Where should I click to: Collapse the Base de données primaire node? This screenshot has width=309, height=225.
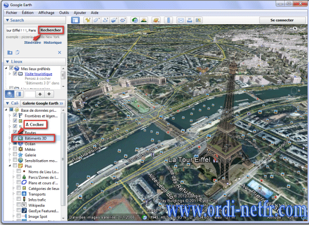[x=6, y=110]
